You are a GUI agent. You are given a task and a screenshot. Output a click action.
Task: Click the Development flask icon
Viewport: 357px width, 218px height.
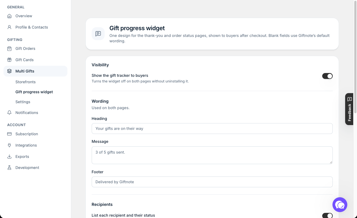9,168
